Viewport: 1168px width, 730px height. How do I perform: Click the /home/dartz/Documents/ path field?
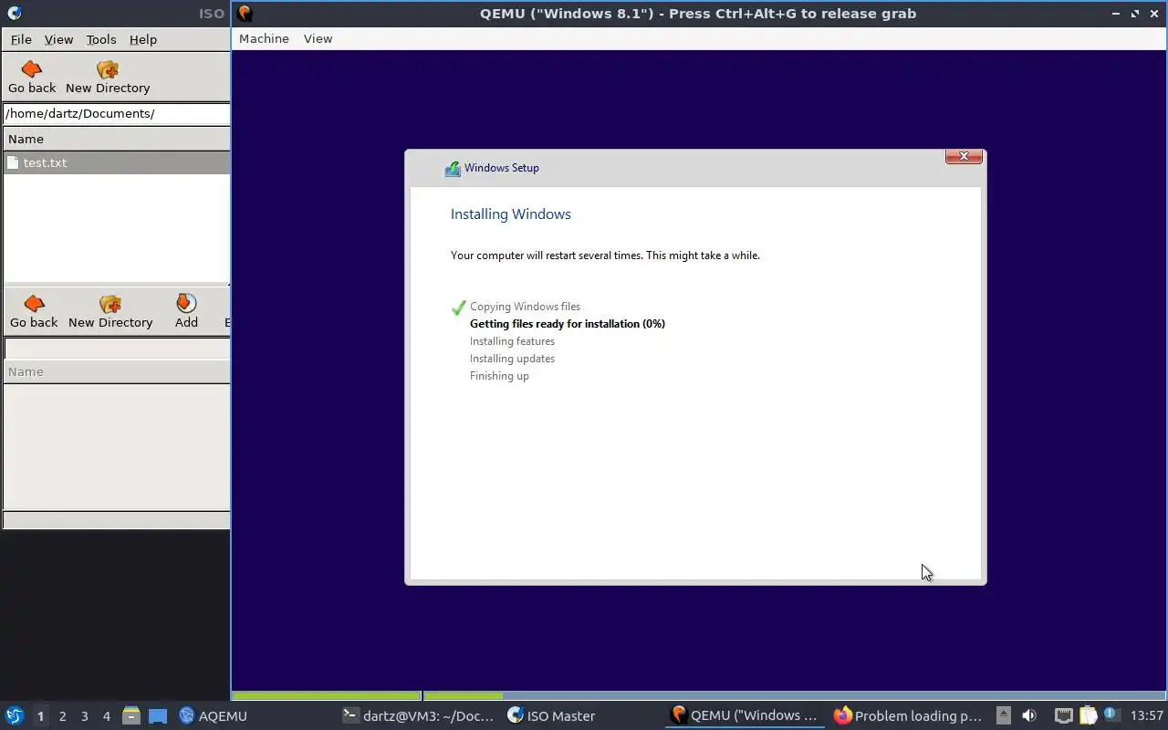click(x=117, y=113)
